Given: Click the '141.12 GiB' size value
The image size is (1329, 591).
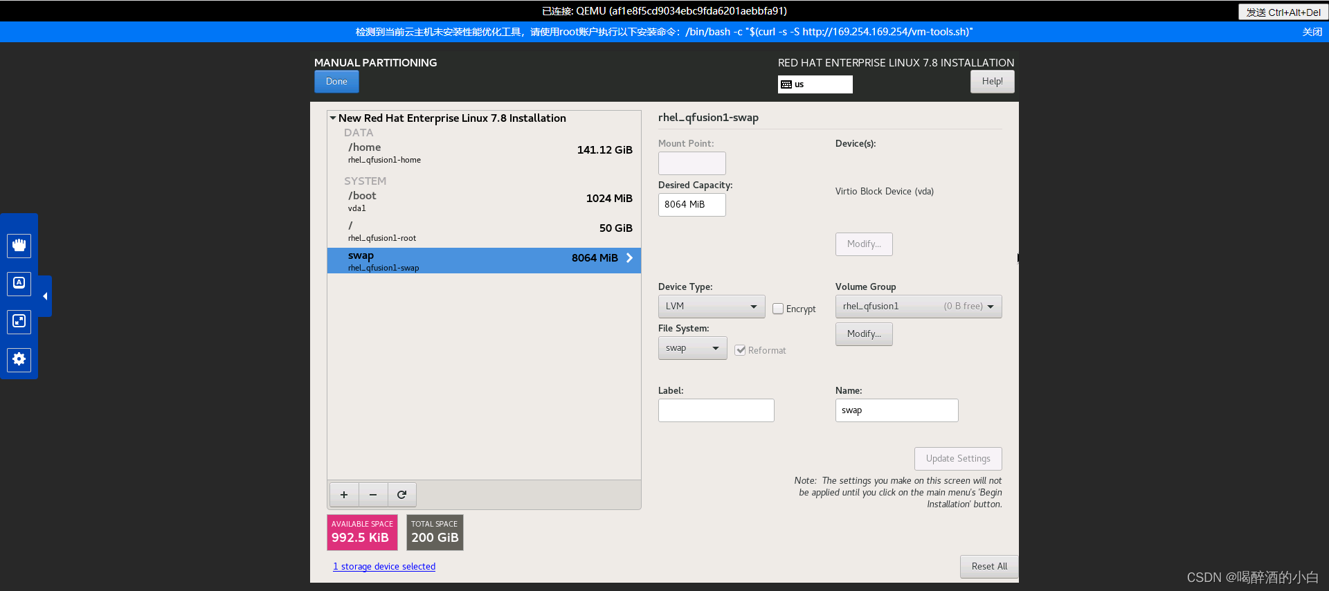Looking at the screenshot, I should point(604,150).
